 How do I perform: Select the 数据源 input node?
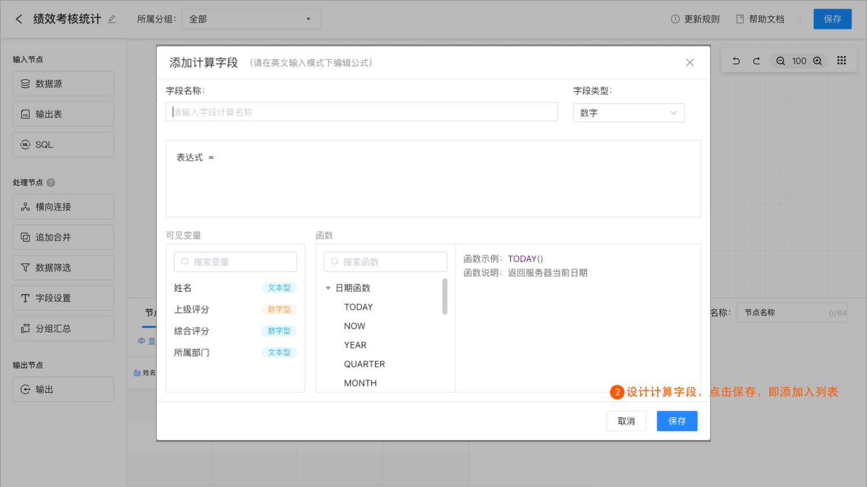point(64,84)
